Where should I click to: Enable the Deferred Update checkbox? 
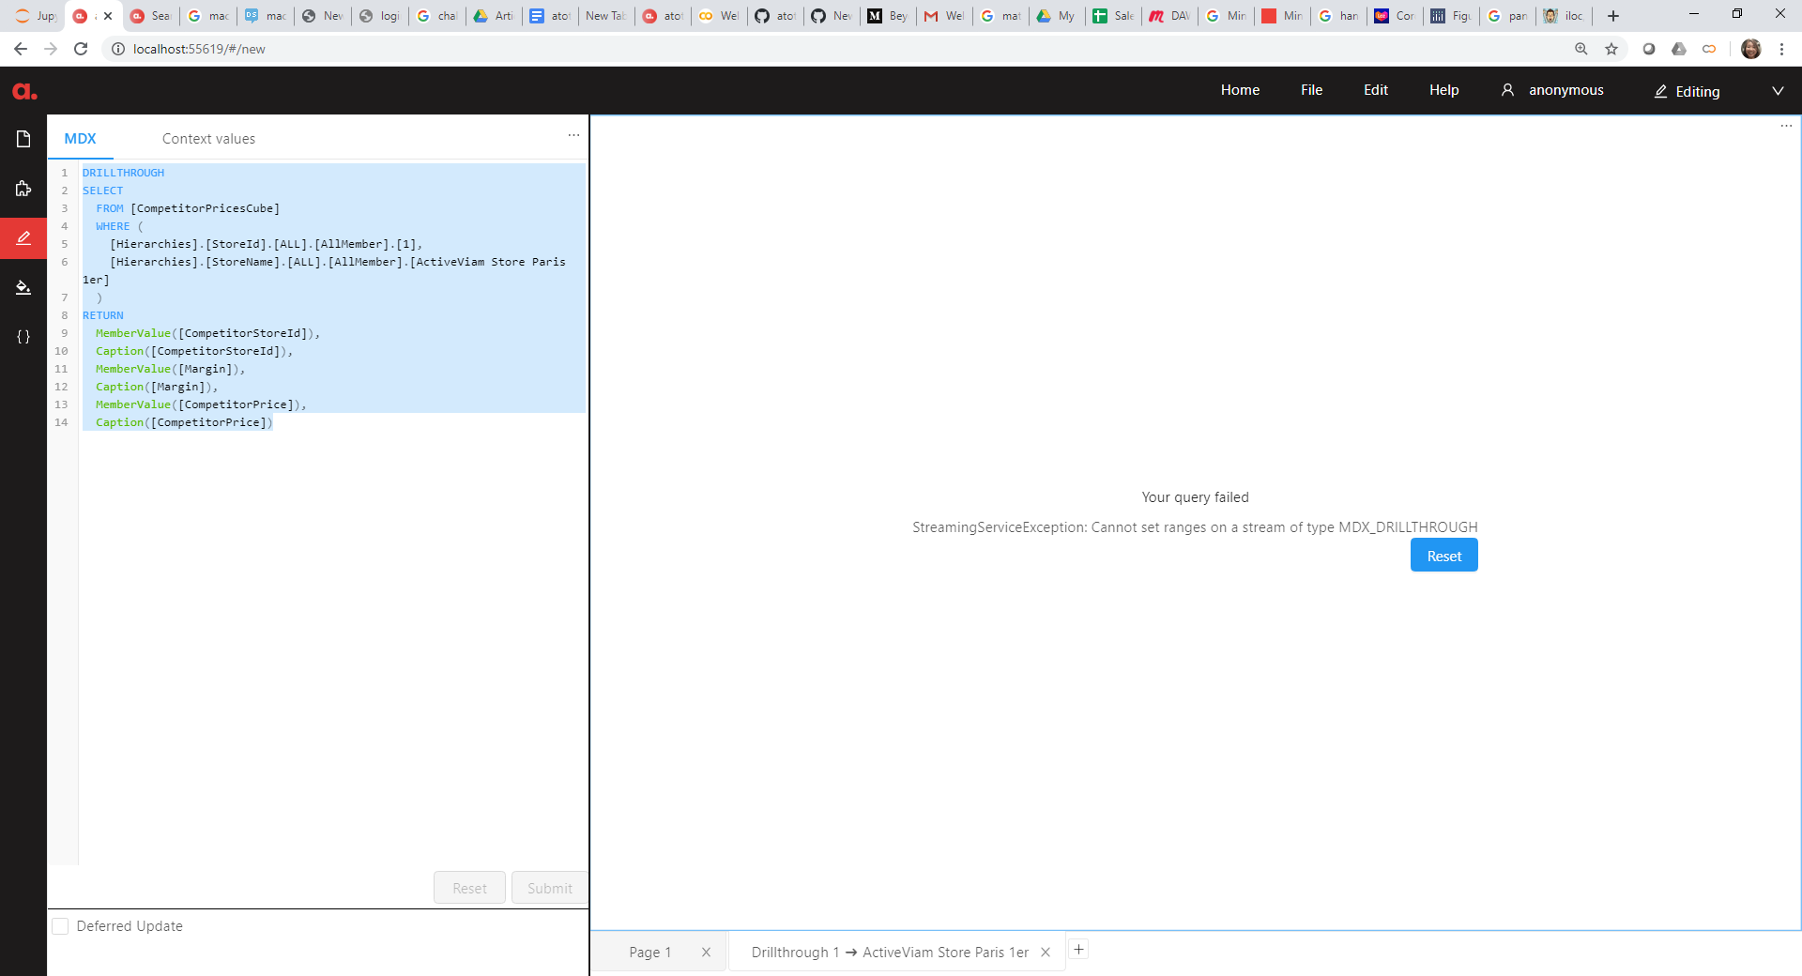(x=60, y=926)
